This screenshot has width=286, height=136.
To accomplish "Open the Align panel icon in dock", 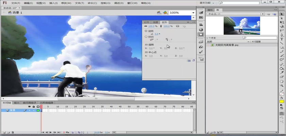I will tap(201, 24).
